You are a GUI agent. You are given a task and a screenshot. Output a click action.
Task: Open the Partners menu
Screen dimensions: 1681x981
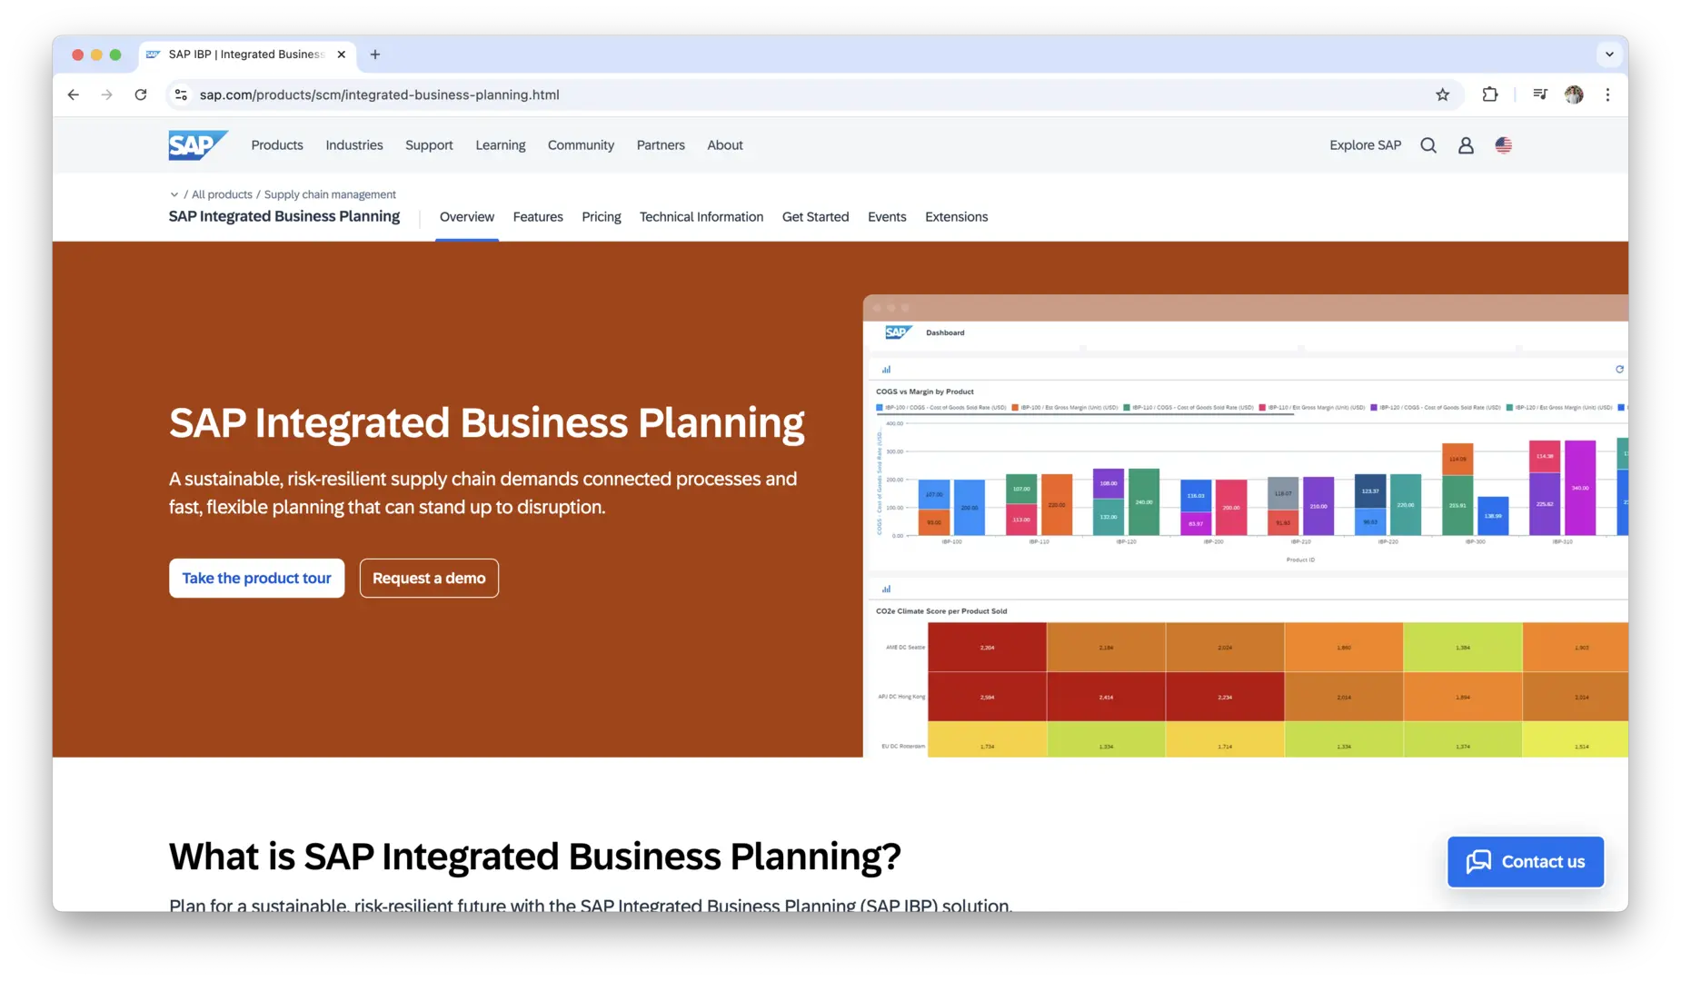point(661,145)
